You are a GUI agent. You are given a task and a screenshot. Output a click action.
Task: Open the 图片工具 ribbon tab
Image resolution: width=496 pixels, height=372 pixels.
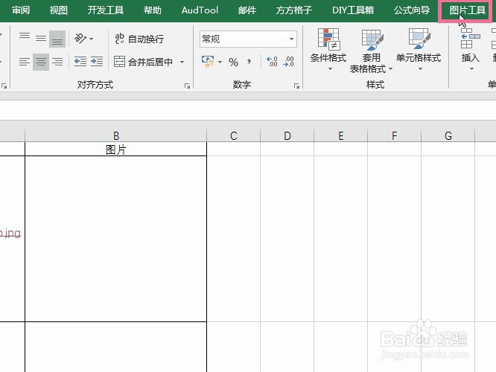tap(467, 10)
